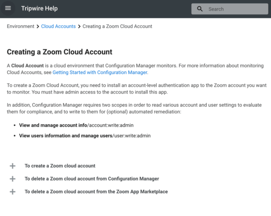Expand plus icon for delete from Zoom App Marketplace
This screenshot has height=216, width=271.
click(12, 192)
